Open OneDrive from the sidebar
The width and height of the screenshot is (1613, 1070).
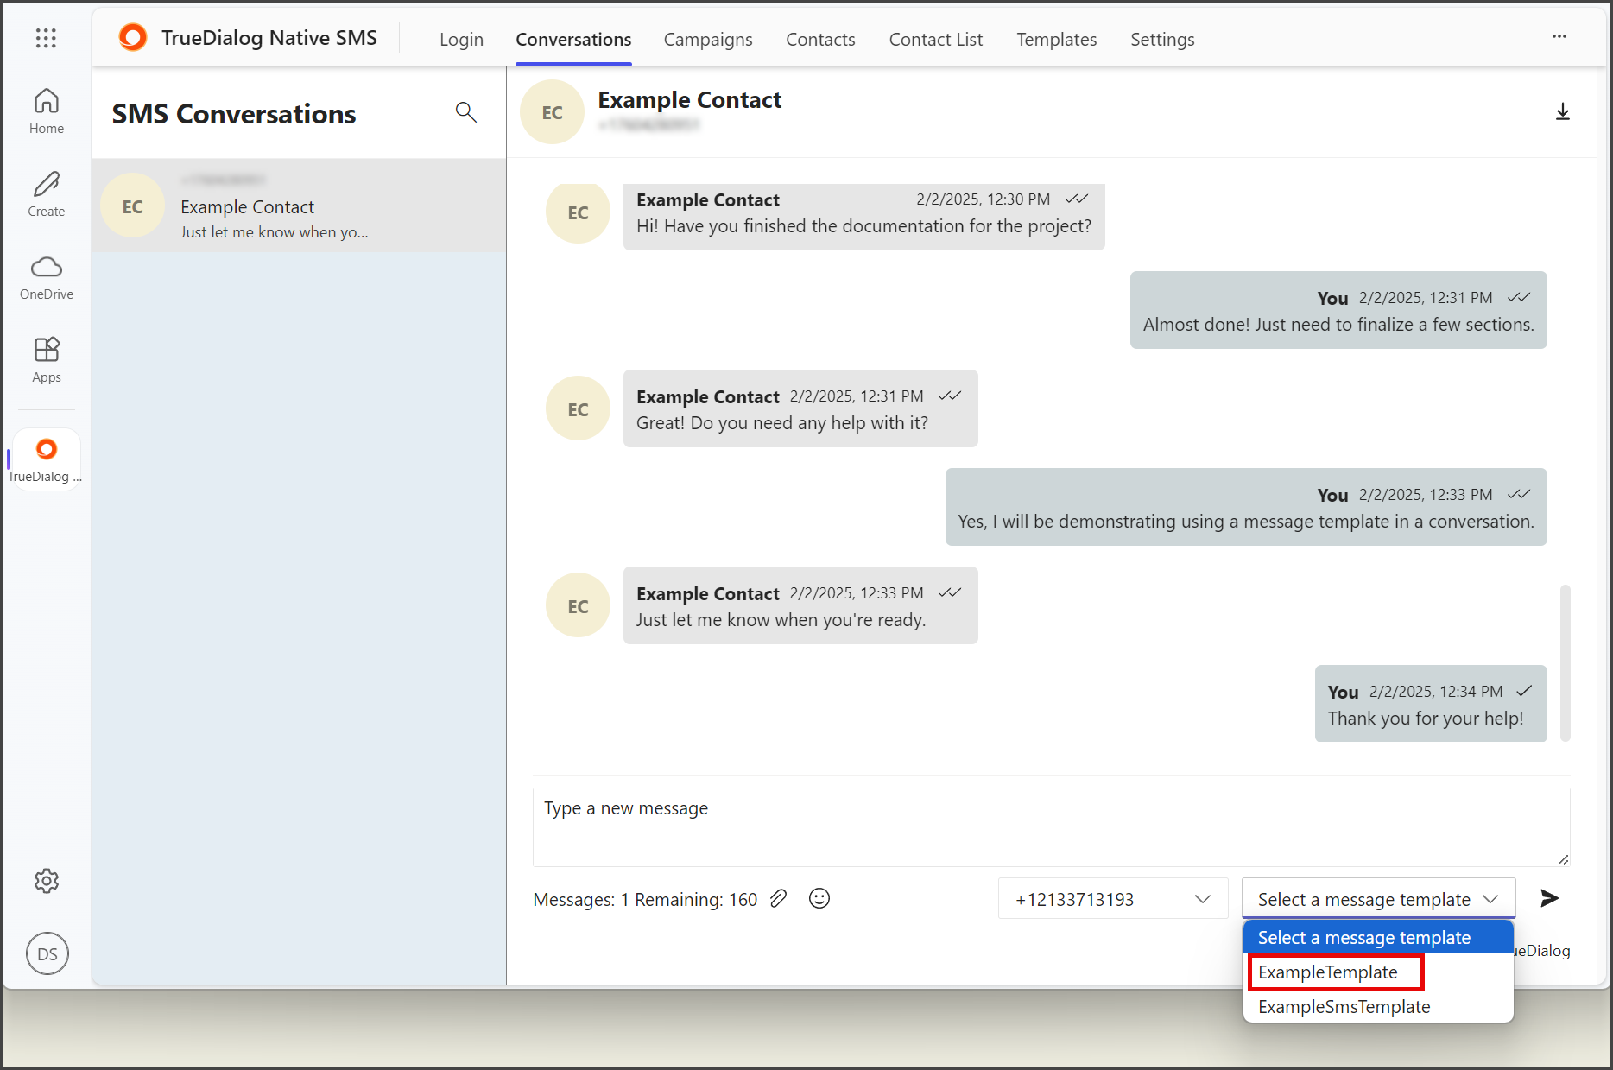47,277
